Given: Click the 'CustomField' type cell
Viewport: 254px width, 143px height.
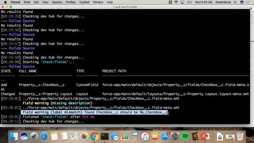Looking at the screenshot, I should (87, 85).
